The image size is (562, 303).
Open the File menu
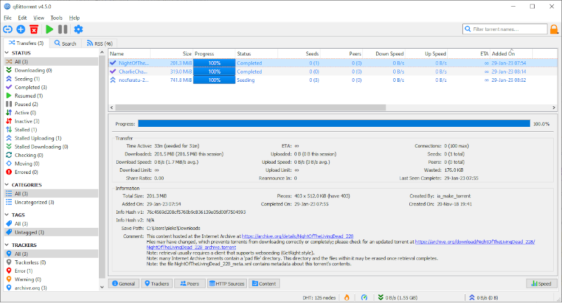(x=8, y=18)
